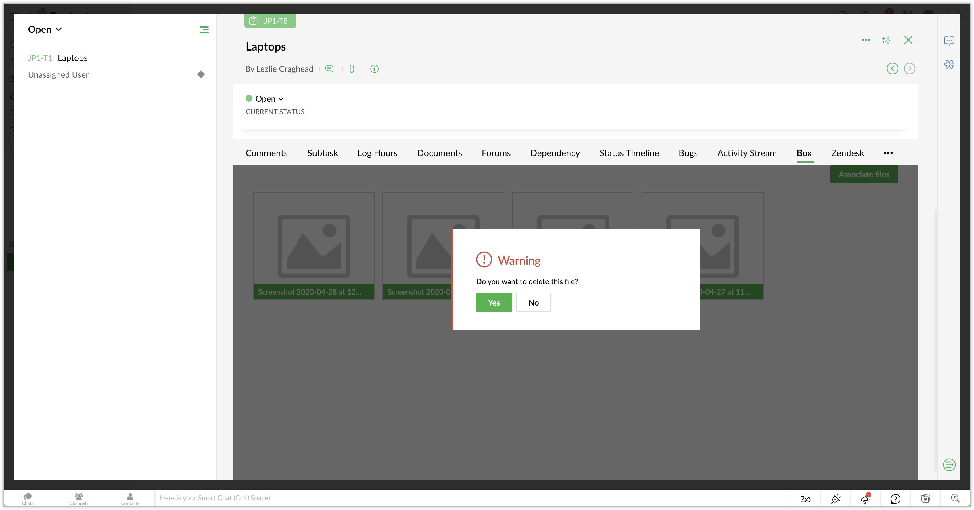The image size is (974, 510).
Task: Open the task info icon
Action: tap(374, 69)
